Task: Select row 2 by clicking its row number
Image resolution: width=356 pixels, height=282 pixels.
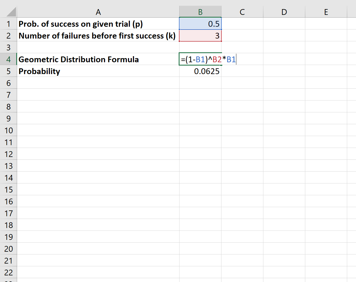Action: [x=9, y=36]
